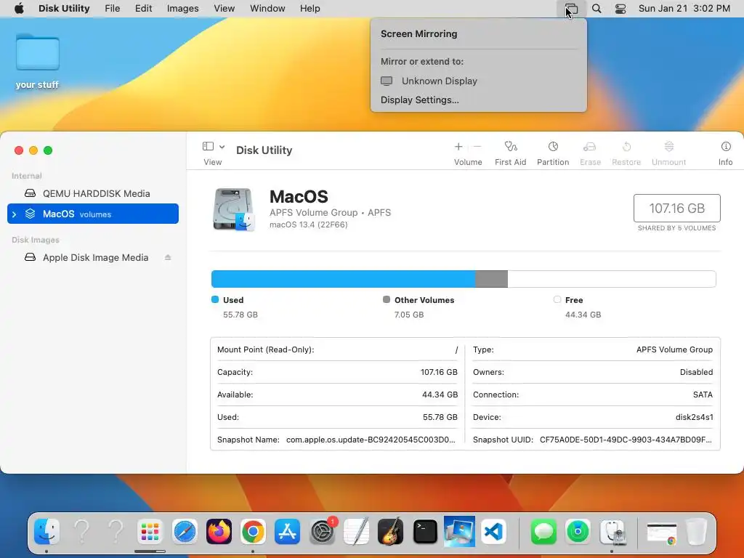Click the gray Other Volumes legend swatch

pos(387,299)
